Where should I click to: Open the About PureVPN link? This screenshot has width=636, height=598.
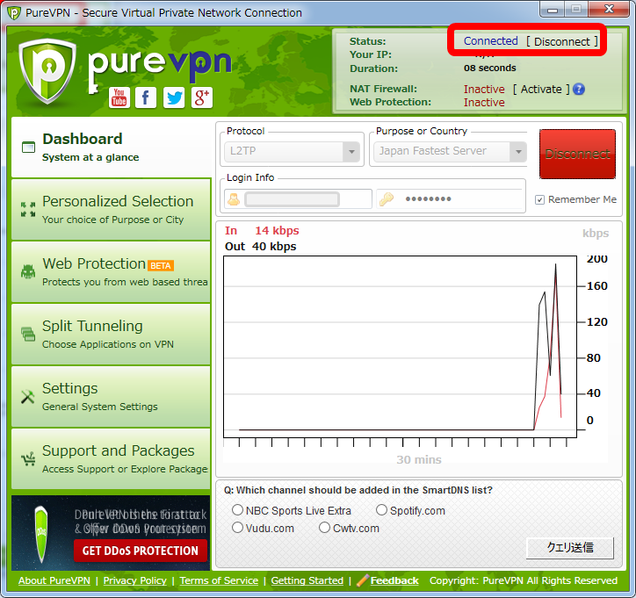click(x=54, y=580)
